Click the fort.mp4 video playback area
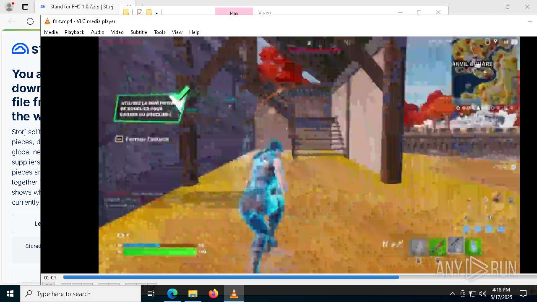 tap(309, 155)
